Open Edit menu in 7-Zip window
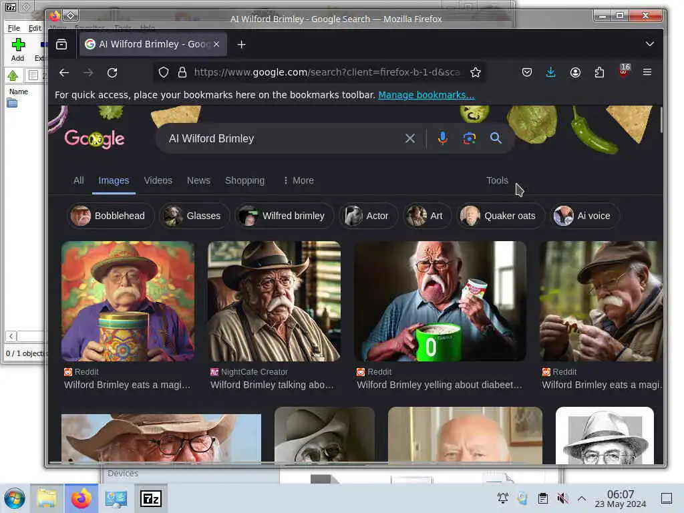 tap(35, 28)
